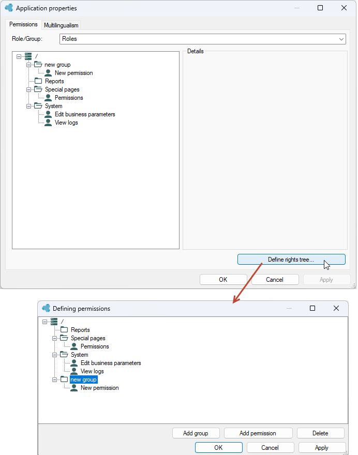This screenshot has width=358, height=455.
Task: Click Apply in Application properties window
Action: (326, 279)
